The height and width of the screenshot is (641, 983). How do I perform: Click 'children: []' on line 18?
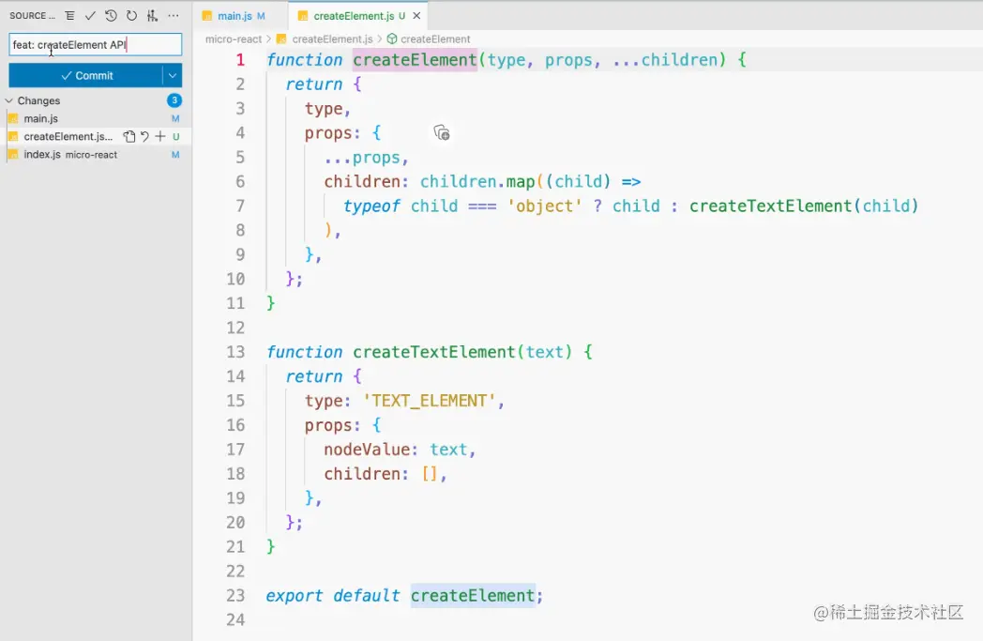pos(381,474)
